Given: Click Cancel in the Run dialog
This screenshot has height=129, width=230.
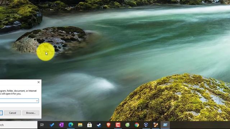Looking at the screenshot, I should click(13, 113).
